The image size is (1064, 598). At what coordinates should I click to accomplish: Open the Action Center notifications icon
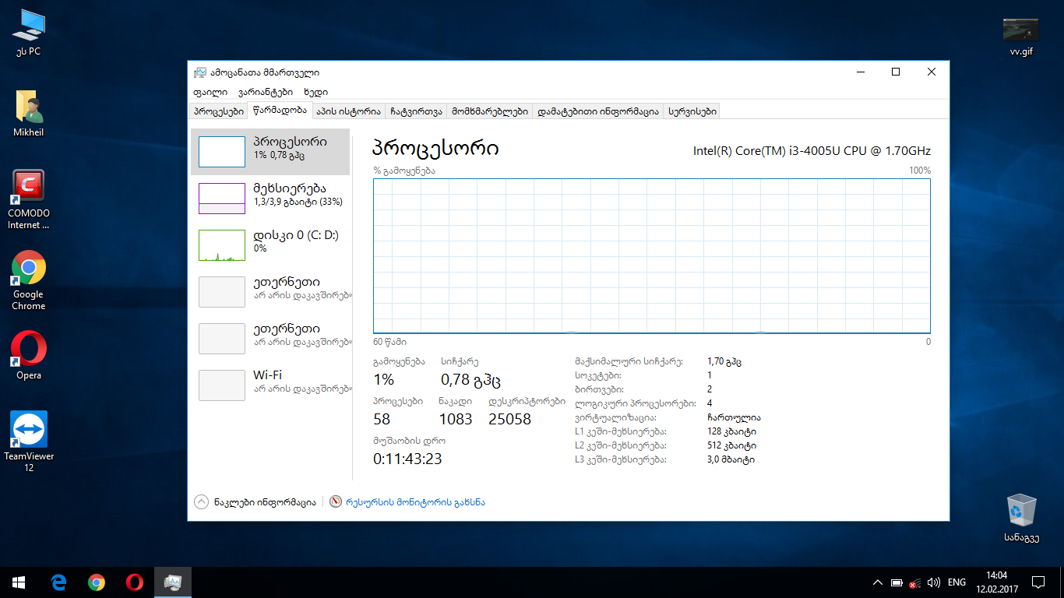tap(1038, 582)
